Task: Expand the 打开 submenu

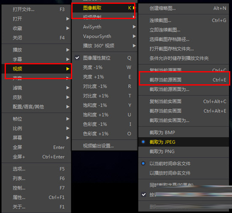Action: [x=36, y=19]
